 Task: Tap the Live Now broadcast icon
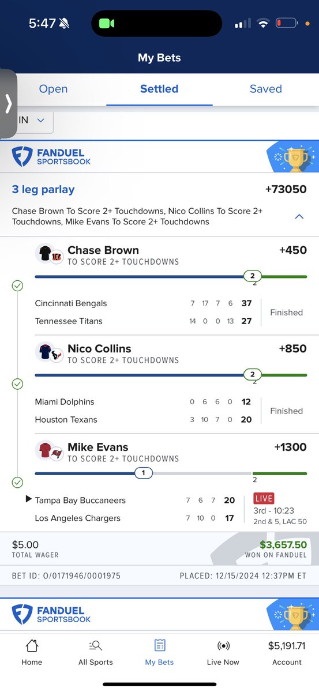pyautogui.click(x=223, y=645)
